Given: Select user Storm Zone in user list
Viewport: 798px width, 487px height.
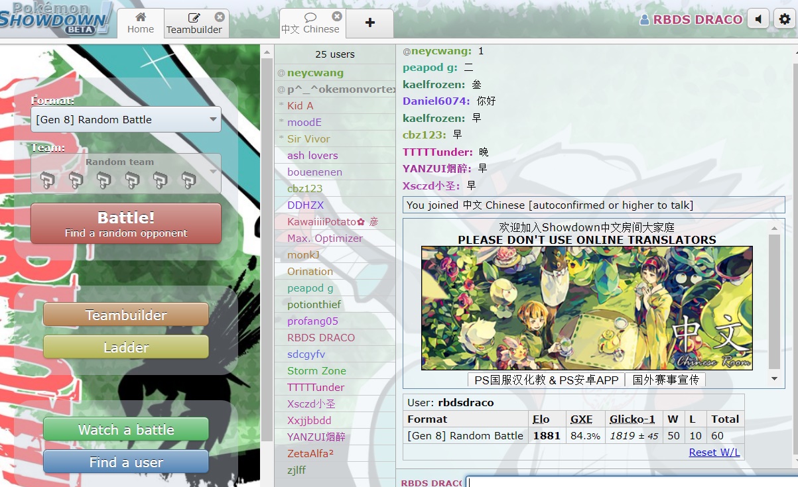Looking at the screenshot, I should 335,371.
